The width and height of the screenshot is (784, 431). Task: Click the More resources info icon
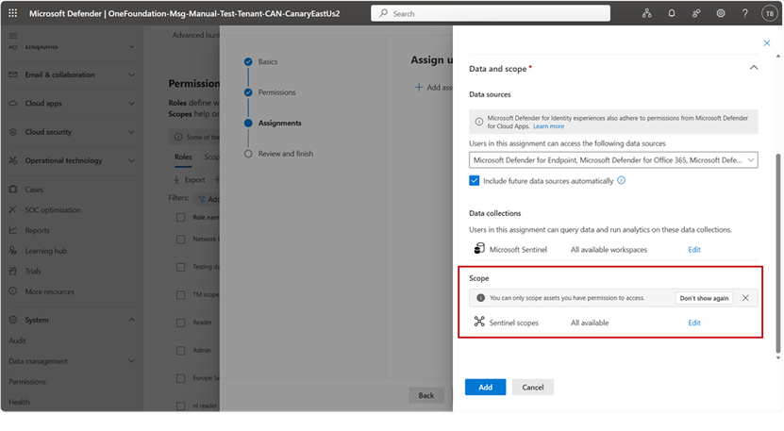tap(13, 291)
